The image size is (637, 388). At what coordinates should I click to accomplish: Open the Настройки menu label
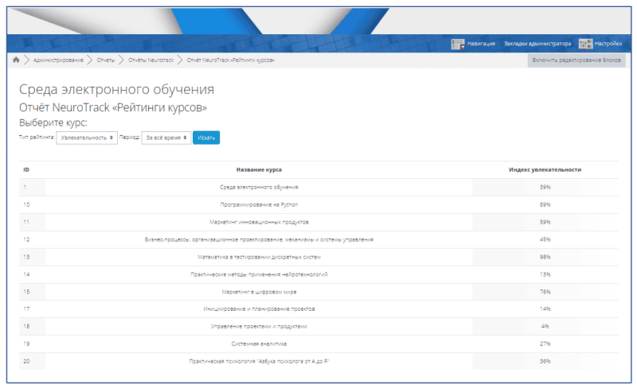[x=608, y=44]
